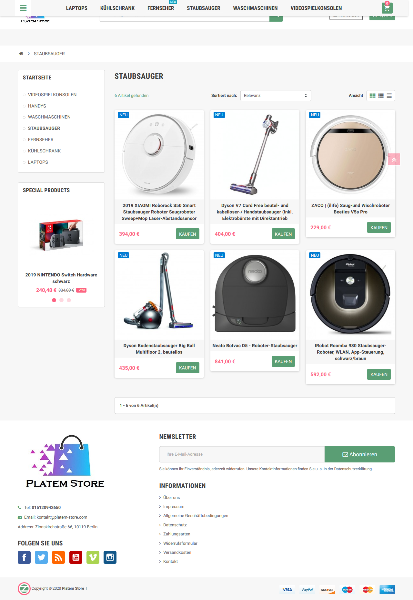Select the second carousel dot in Special Products

coord(61,300)
